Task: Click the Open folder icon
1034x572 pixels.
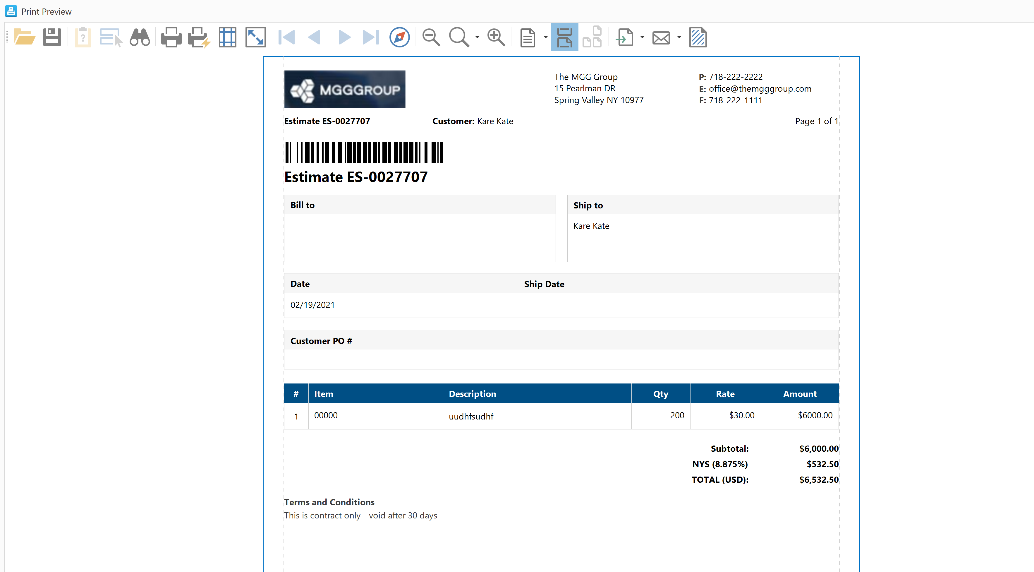Action: [24, 37]
